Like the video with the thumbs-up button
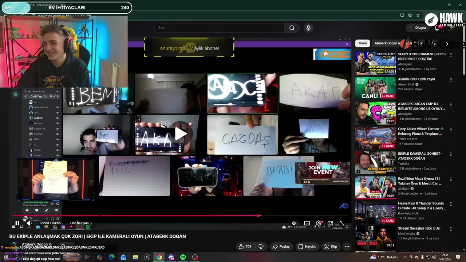 click(245, 247)
